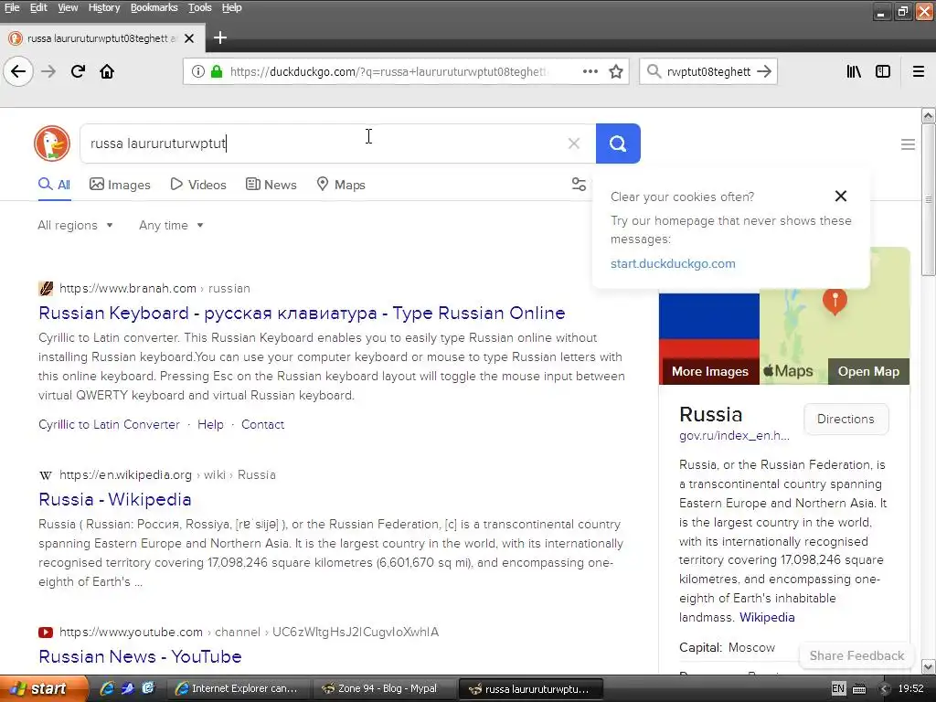Click the Directions button
Image resolution: width=936 pixels, height=702 pixels.
[846, 419]
